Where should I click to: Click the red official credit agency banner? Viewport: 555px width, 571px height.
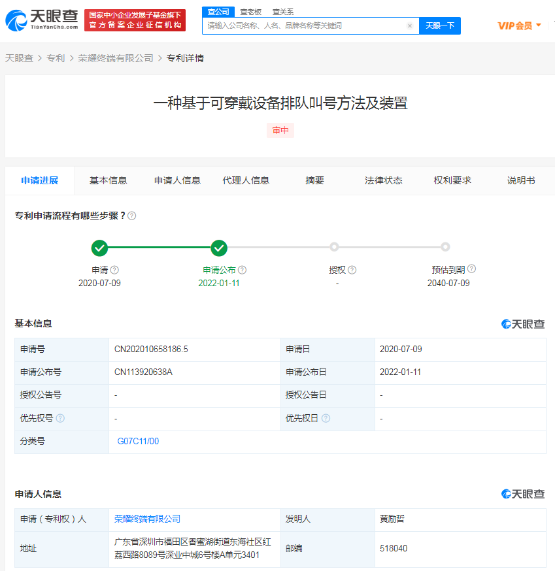[x=135, y=20]
